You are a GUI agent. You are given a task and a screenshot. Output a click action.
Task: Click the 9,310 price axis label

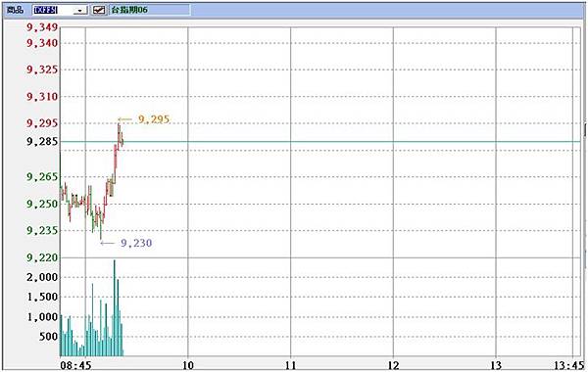(x=42, y=97)
